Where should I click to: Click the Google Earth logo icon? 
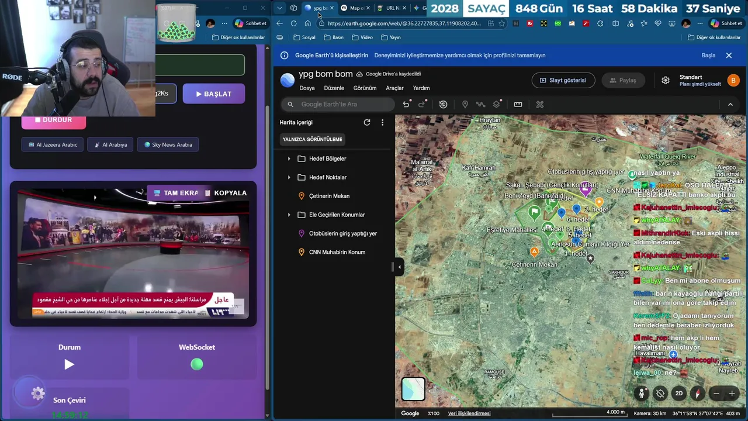pyautogui.click(x=288, y=80)
